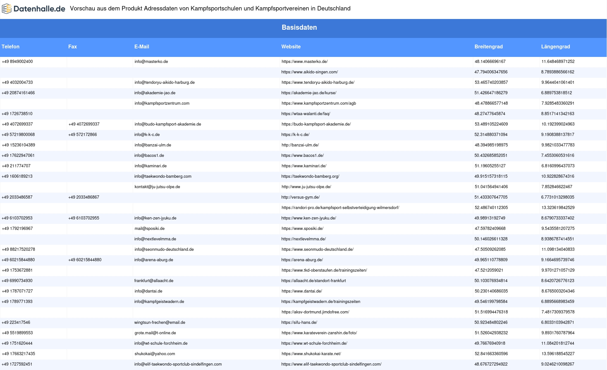Open the ken-zen-jyuku.de website link

click(309, 218)
